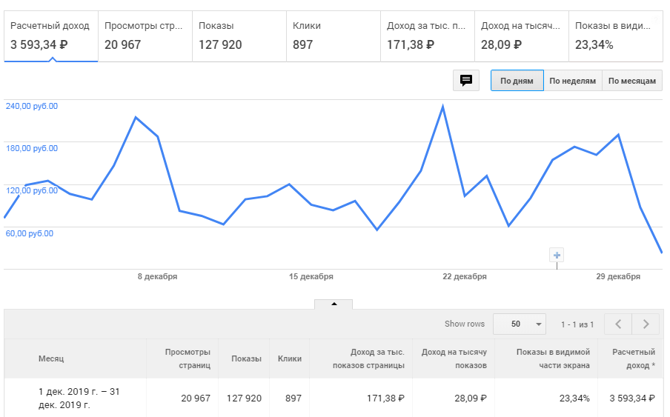670x417 pixels.
Task: Select the Показы metric tab
Action: [239, 35]
